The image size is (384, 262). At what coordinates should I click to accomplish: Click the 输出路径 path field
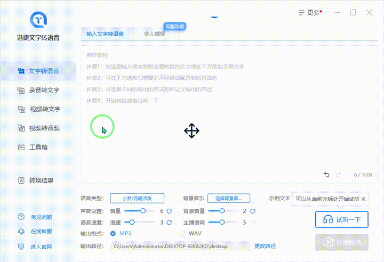[180, 246]
